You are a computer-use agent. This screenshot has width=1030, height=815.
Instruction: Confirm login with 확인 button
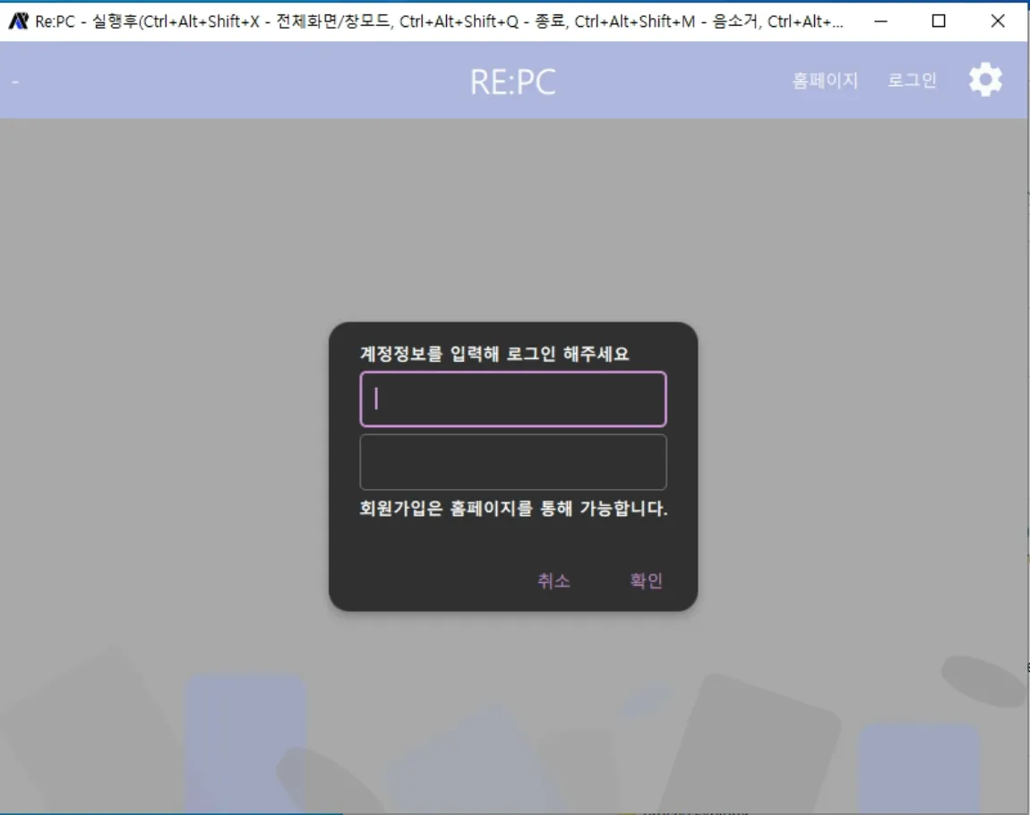point(647,580)
